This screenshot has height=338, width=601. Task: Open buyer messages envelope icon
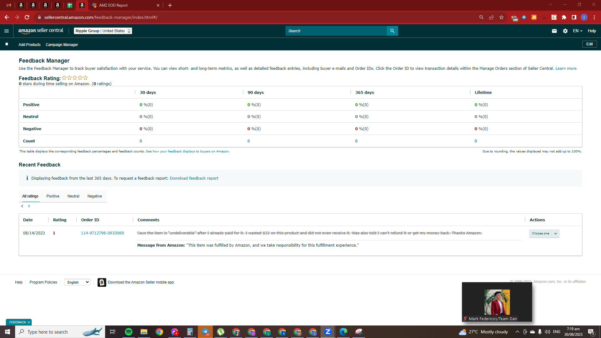[x=554, y=31]
